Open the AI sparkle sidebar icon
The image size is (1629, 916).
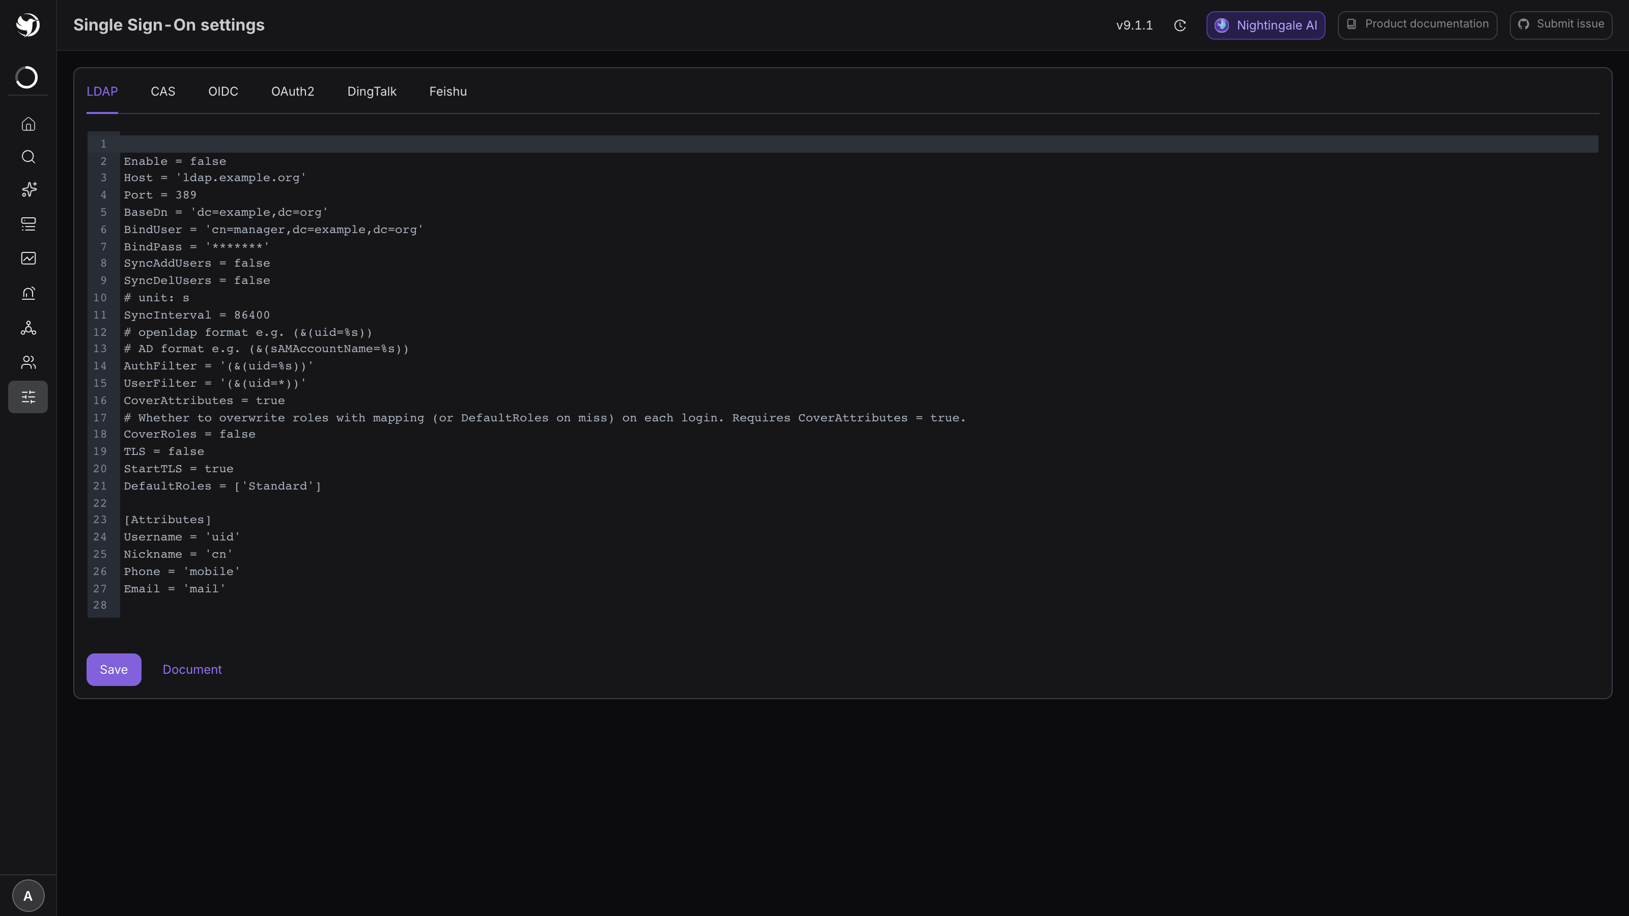click(x=29, y=190)
